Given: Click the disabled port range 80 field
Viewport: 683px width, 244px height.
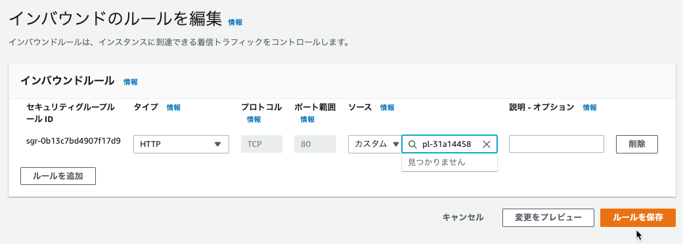Looking at the screenshot, I should [x=315, y=144].
